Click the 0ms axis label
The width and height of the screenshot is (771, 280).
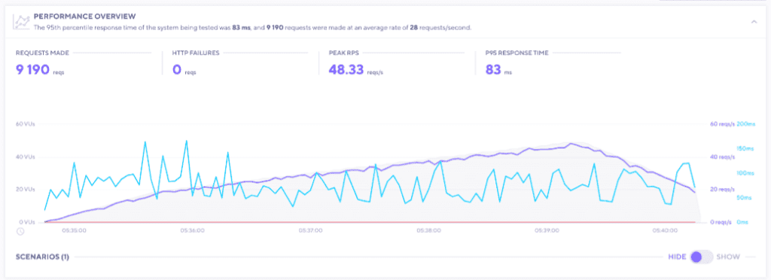click(x=743, y=222)
